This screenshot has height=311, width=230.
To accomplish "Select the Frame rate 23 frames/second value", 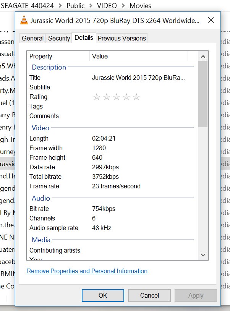I will tap(116, 186).
